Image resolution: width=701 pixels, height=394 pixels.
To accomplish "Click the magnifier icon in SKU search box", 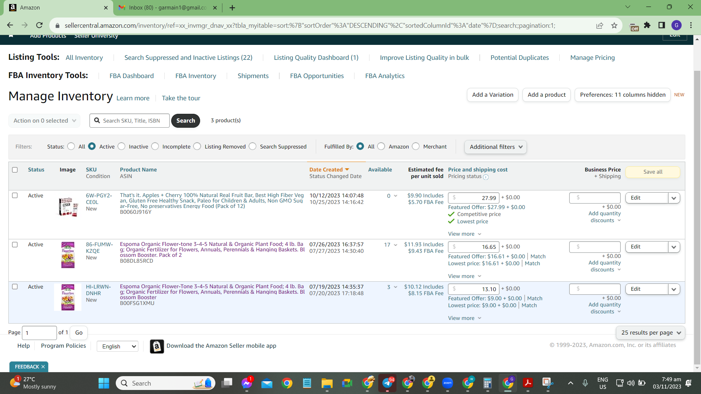I will point(97,120).
